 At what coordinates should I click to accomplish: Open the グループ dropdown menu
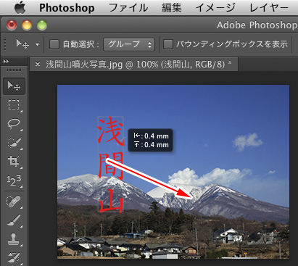pos(129,44)
